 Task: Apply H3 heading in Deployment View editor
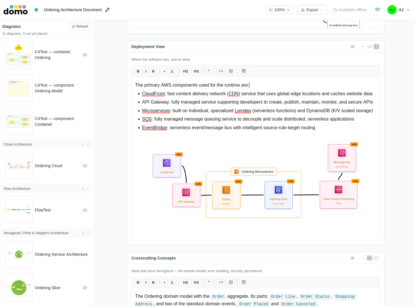[196, 71]
